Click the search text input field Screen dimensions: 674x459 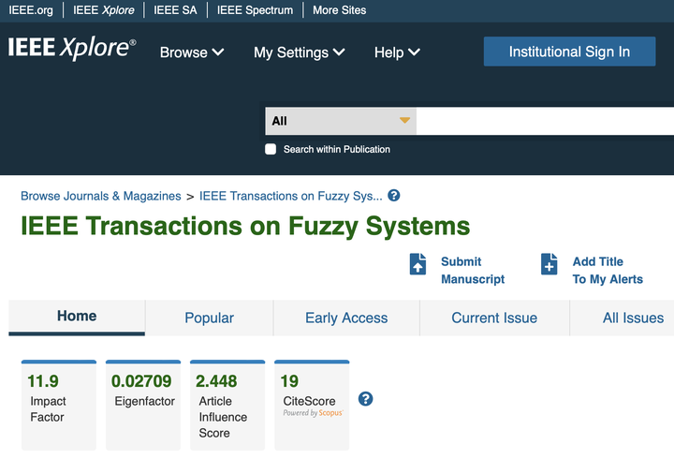coord(545,121)
